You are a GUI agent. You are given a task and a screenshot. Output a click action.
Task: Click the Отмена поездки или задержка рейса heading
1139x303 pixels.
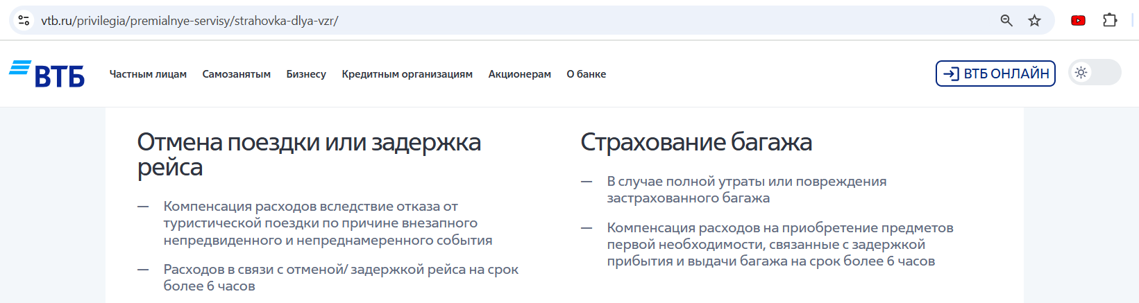[309, 155]
